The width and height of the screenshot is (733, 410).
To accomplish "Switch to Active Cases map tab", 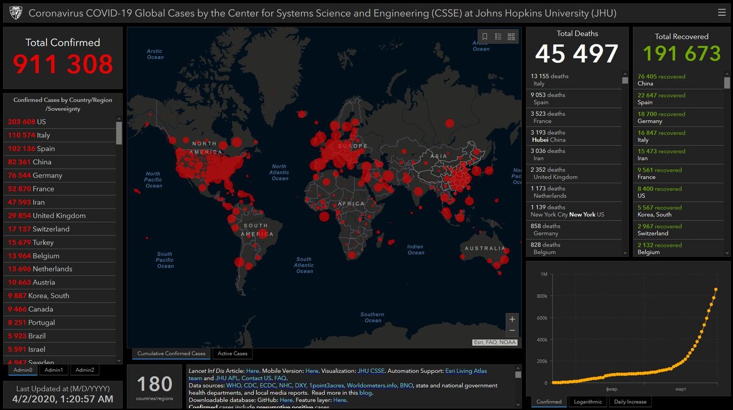I will pyautogui.click(x=233, y=353).
